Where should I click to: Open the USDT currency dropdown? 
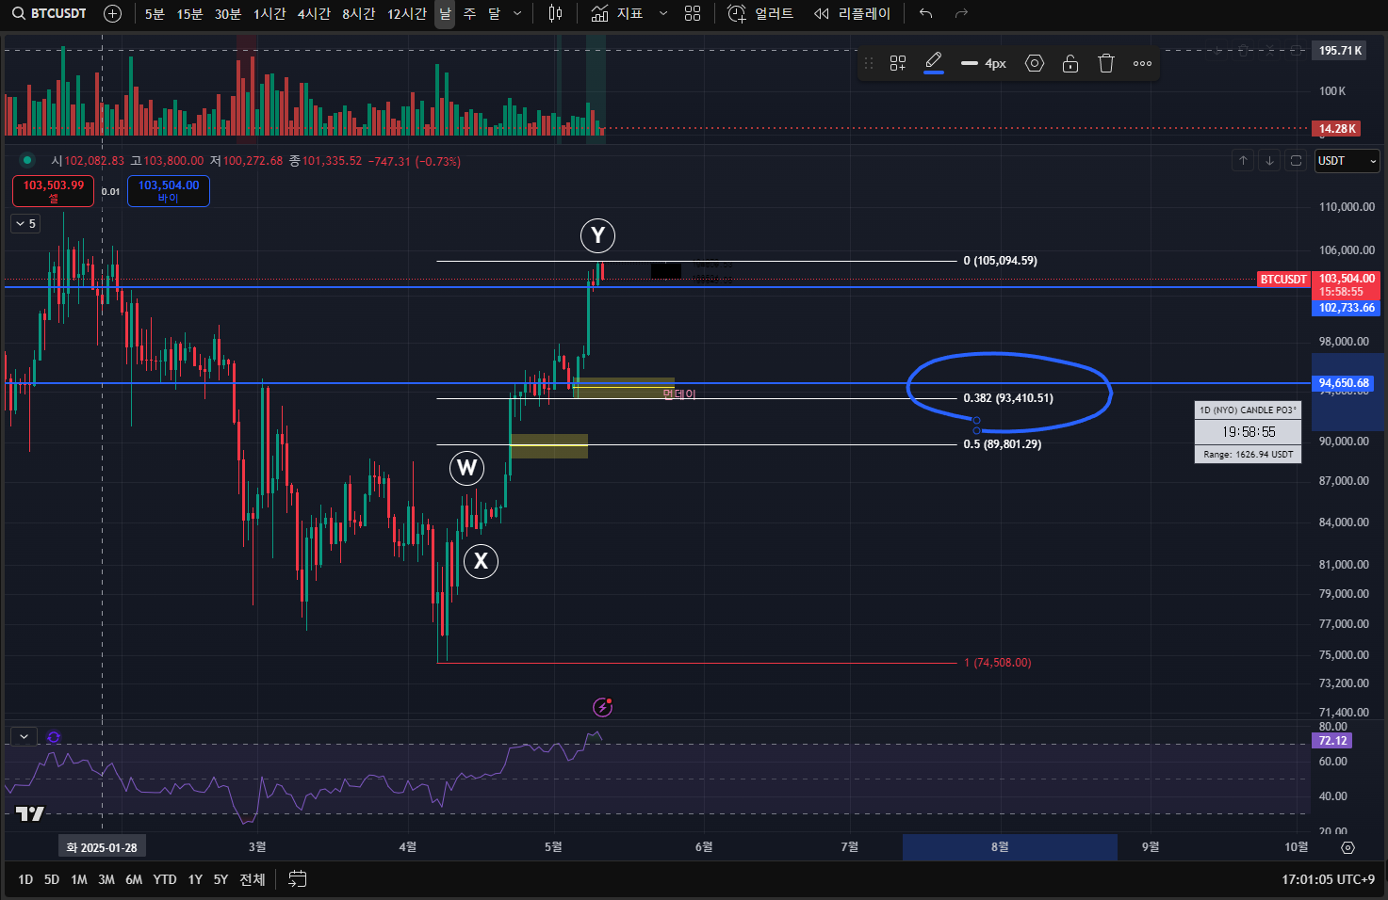1347,161
